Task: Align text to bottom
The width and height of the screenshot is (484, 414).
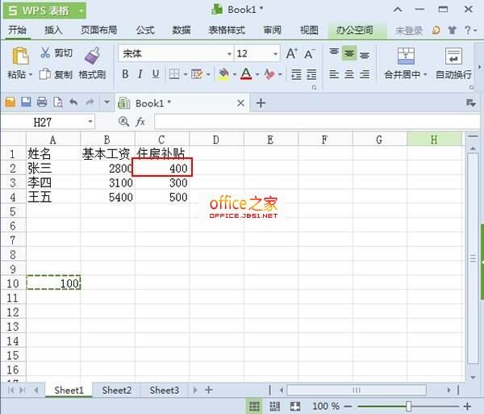Action: [365, 55]
